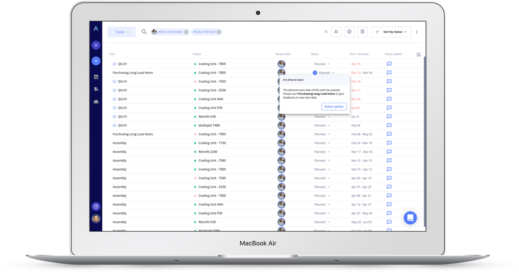Click the Project column header

click(197, 54)
